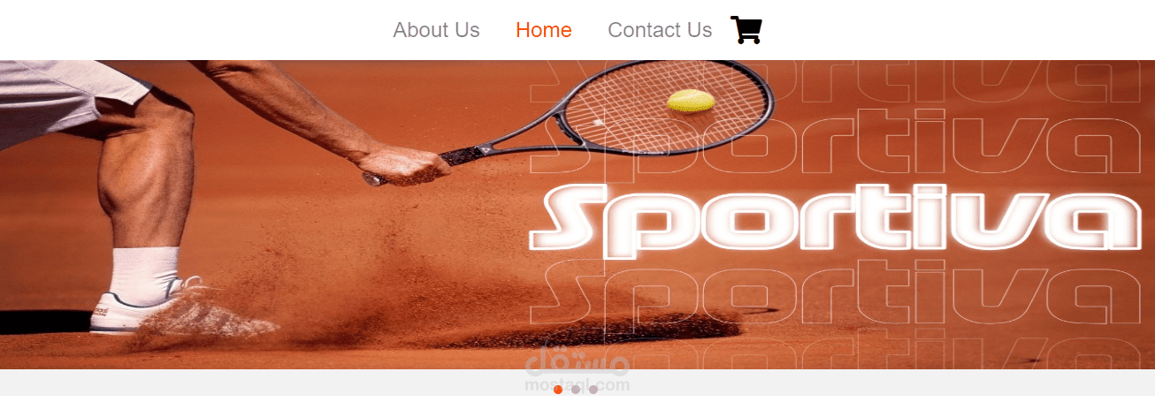
Task: Switch to the second carousel slide dot
Action: click(x=576, y=390)
